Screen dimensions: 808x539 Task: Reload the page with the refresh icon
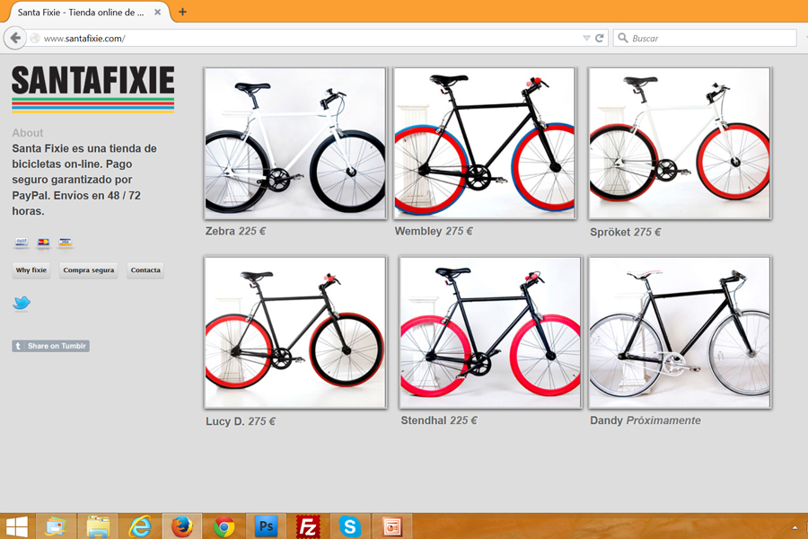600,38
